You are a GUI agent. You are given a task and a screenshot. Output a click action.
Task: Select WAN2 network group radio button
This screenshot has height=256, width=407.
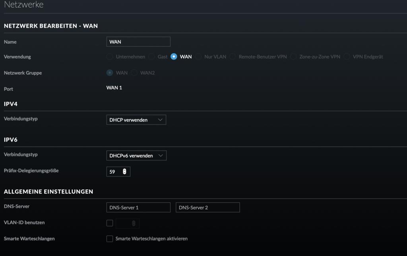pyautogui.click(x=134, y=73)
